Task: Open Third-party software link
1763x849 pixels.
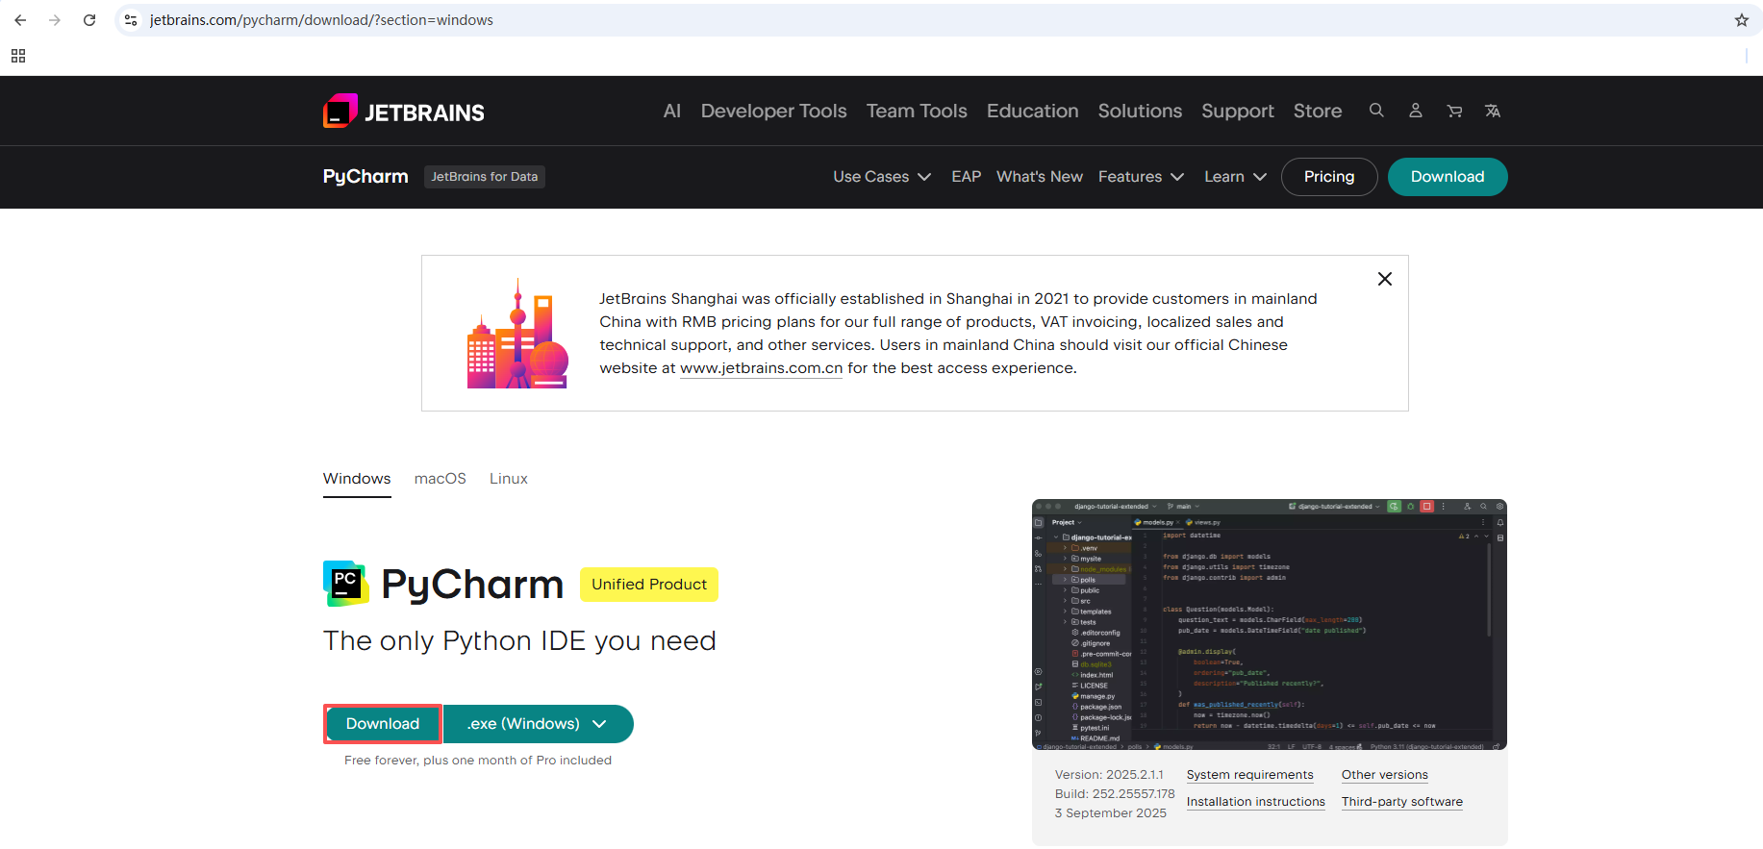Action: click(x=1402, y=802)
